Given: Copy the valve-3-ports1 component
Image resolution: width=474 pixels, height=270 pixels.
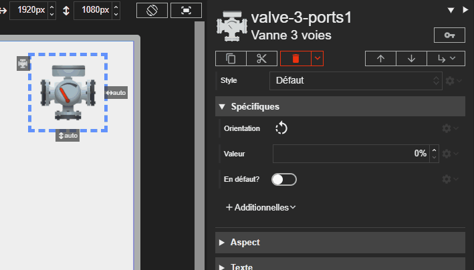Looking at the screenshot, I should pos(231,58).
